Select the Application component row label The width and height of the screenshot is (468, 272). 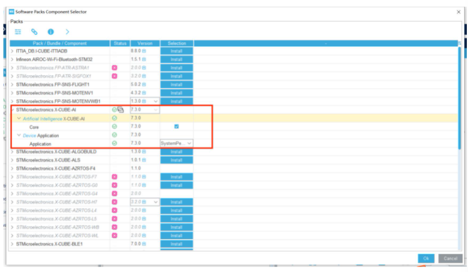tap(40, 144)
